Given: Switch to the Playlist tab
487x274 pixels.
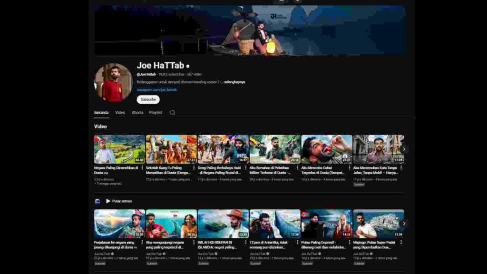Looking at the screenshot, I should click(156, 113).
